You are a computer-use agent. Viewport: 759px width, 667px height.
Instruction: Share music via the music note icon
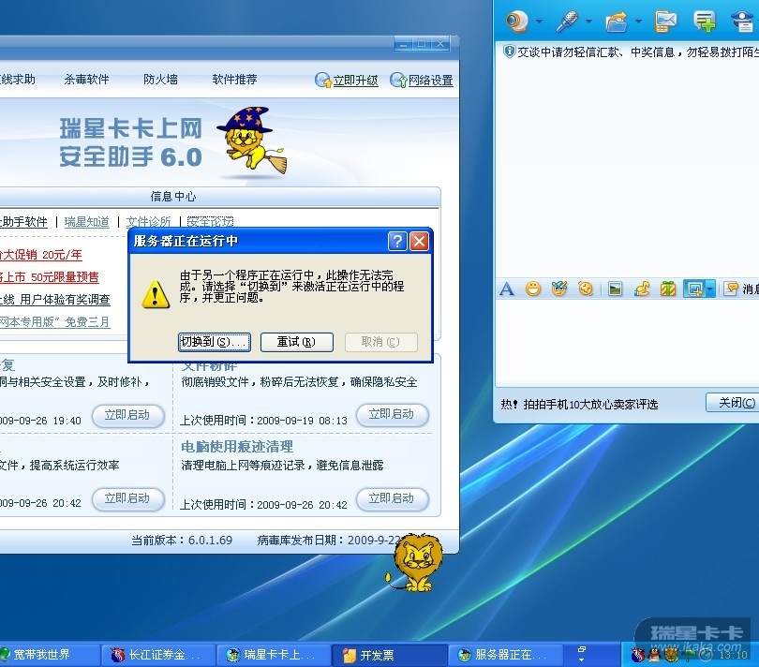642,289
